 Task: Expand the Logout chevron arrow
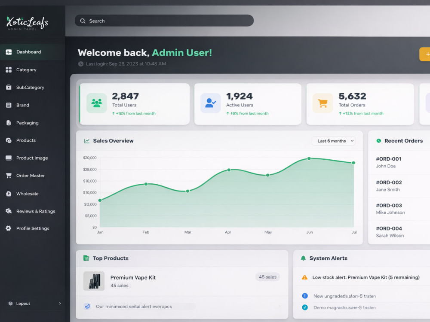pos(60,304)
